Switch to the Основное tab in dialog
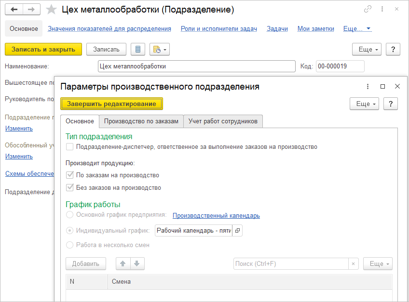409x302 pixels. [80, 121]
